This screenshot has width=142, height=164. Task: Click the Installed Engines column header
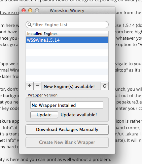[67, 34]
